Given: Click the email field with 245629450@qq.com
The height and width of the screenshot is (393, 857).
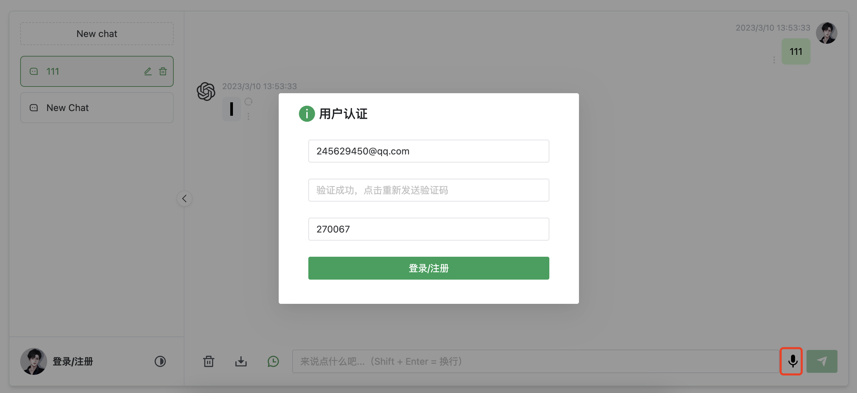Looking at the screenshot, I should (428, 151).
